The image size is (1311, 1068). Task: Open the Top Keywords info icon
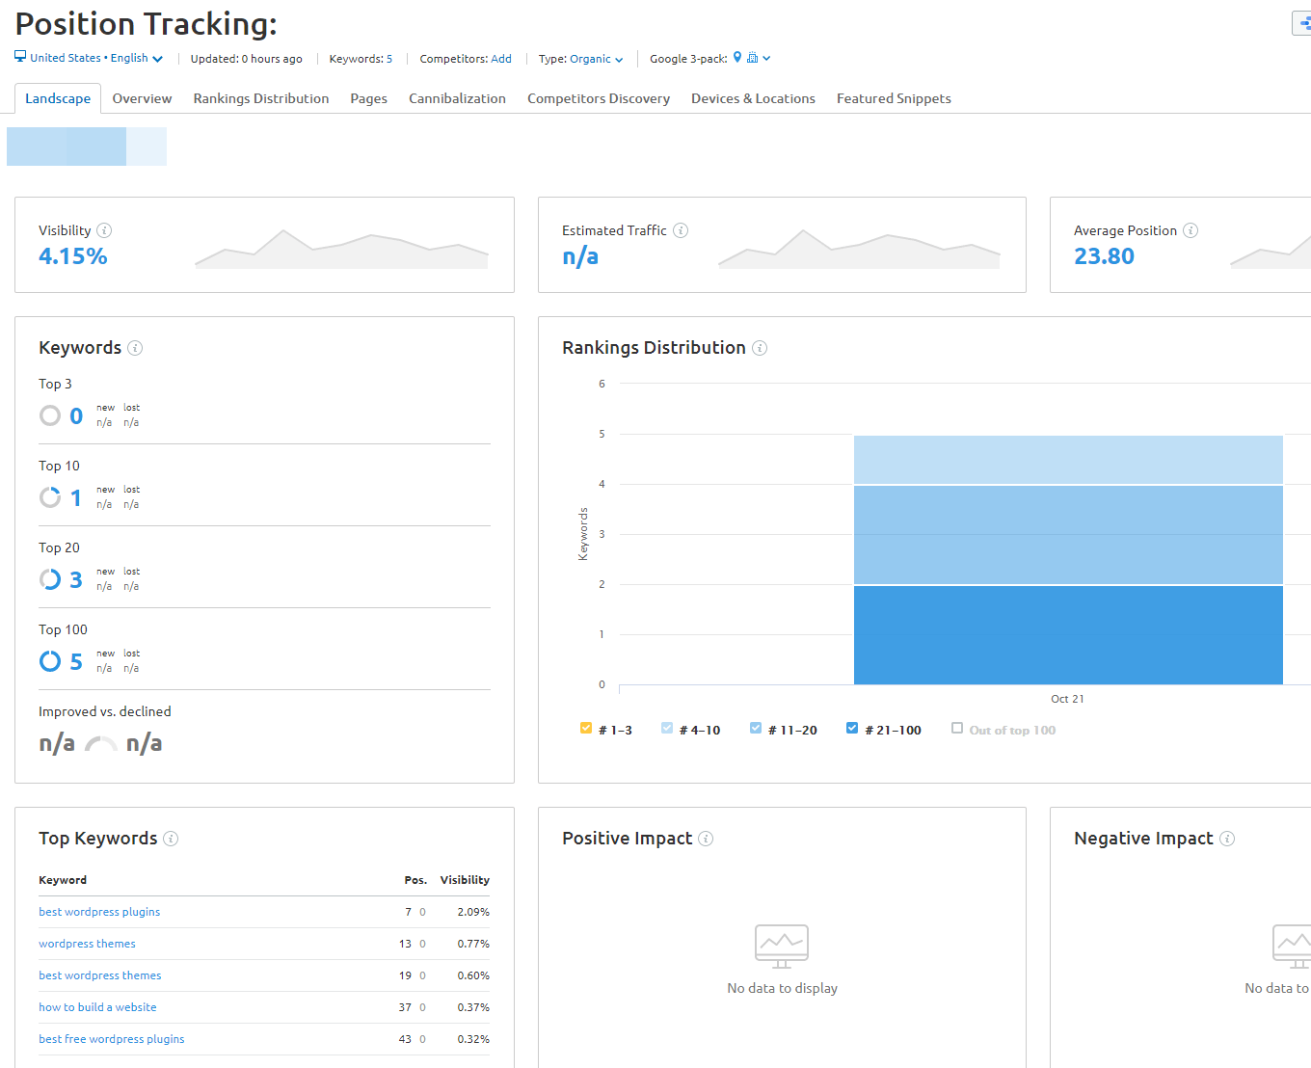point(172,839)
